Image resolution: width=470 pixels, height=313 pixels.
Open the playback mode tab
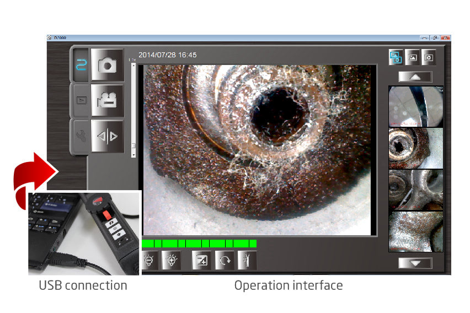81,100
